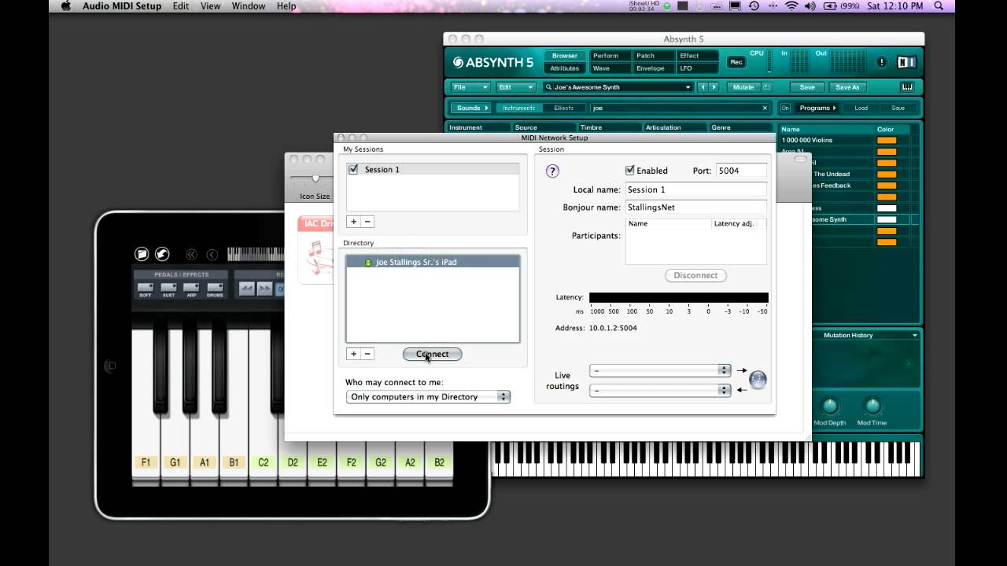Image resolution: width=1007 pixels, height=566 pixels.
Task: Open the folder icon in iPad piano app
Action: 142,254
